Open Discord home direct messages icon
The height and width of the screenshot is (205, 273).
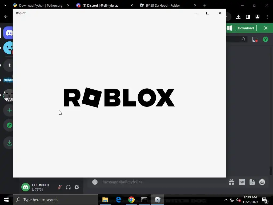[x=8, y=33]
